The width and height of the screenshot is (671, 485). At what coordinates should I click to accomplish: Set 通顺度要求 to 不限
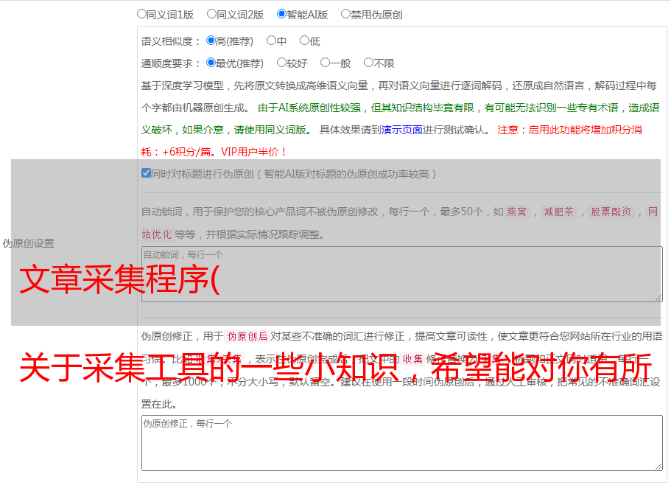(x=368, y=63)
